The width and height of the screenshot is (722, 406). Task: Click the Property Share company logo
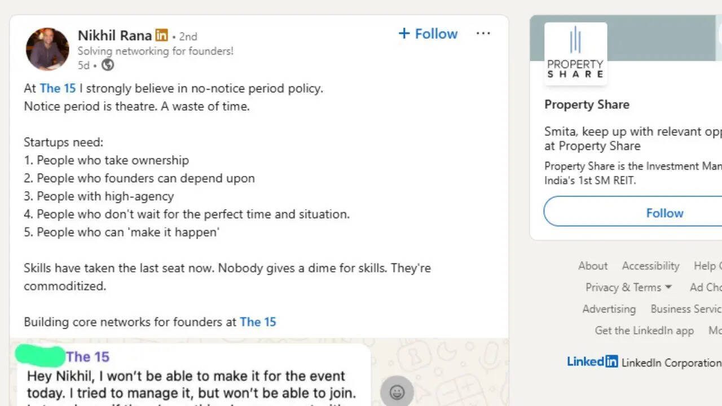click(575, 52)
